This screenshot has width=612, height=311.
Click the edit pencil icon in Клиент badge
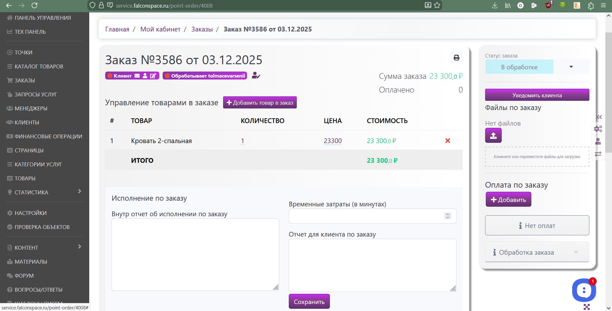pos(153,76)
